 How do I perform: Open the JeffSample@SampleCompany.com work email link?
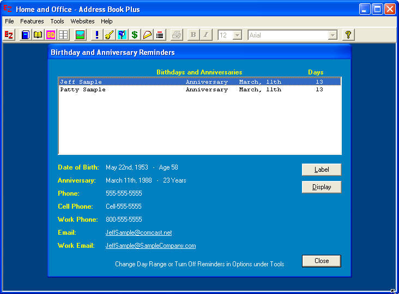coord(150,246)
